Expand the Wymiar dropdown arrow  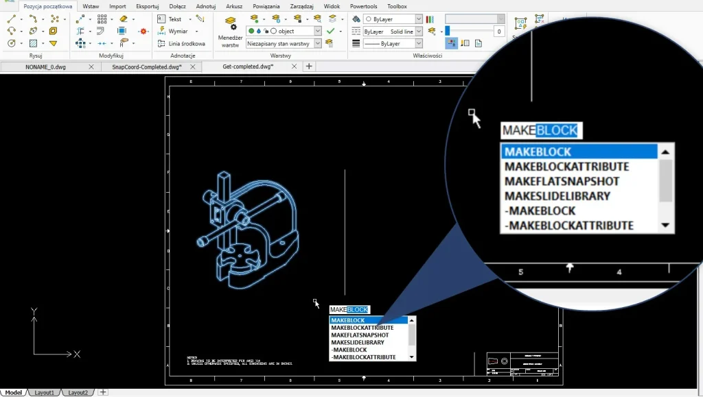click(197, 32)
